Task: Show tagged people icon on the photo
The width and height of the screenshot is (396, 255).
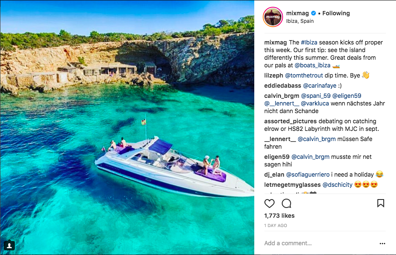Action: (x=9, y=245)
